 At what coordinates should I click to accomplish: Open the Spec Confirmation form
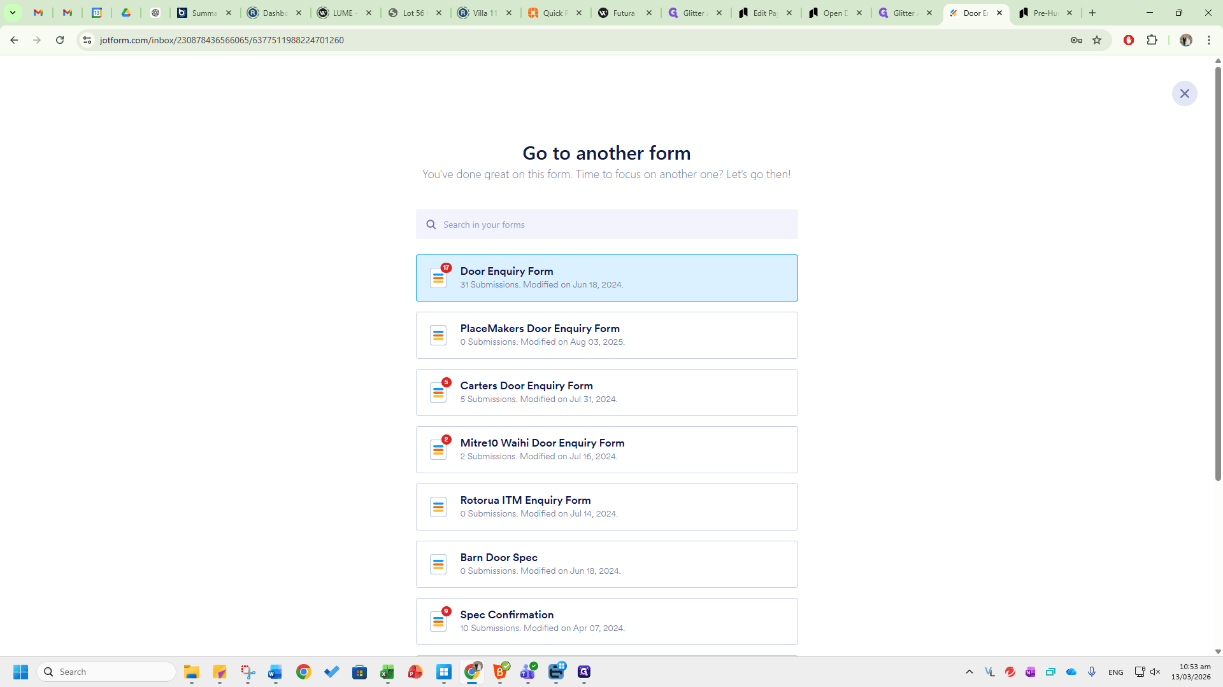[606, 621]
